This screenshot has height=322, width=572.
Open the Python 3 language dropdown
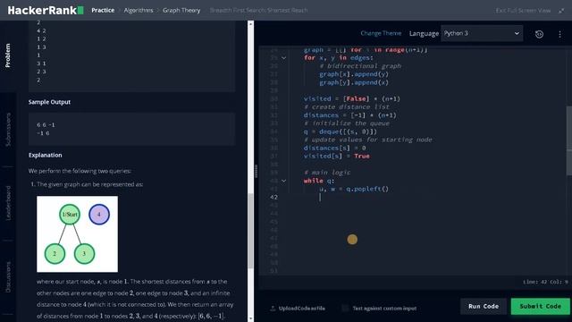[x=482, y=33]
